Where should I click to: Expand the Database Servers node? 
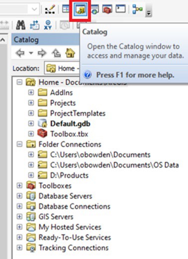(x=19, y=196)
